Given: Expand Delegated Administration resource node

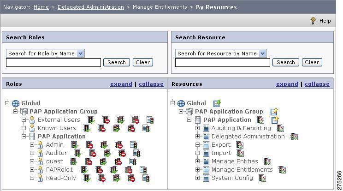Looking at the screenshot, I should point(198,136).
